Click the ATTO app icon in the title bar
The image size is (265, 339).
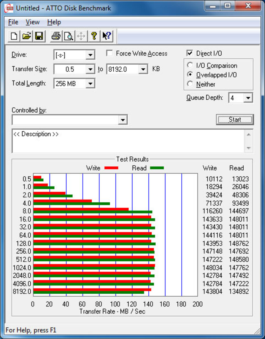click(9, 8)
